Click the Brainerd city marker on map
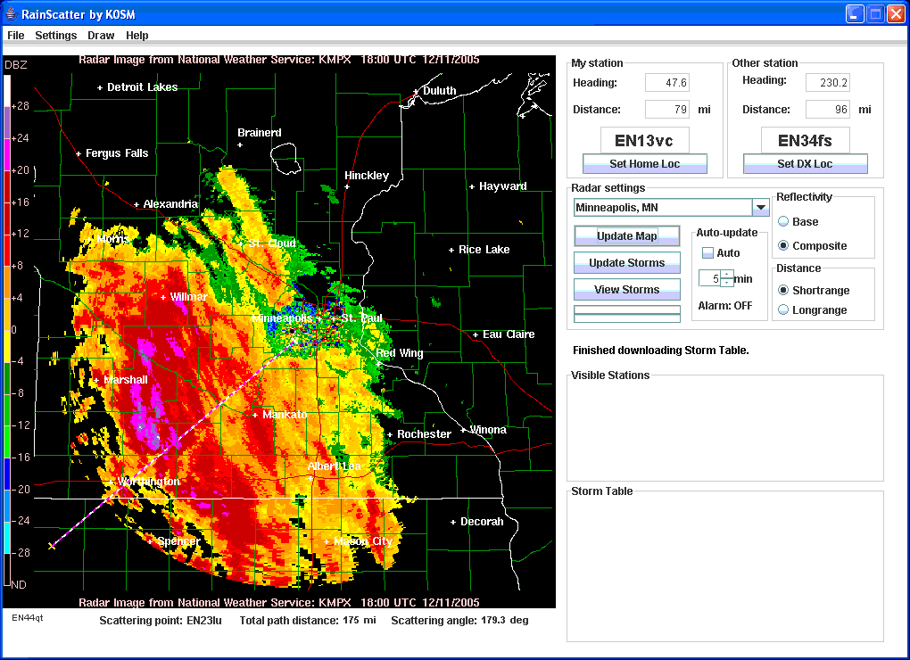Viewport: 910px width, 660px height. pyautogui.click(x=240, y=144)
